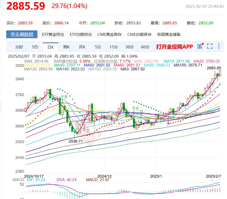227x199 pixels.
Task: Switch to 5分 minute chart
Action: point(98,47)
